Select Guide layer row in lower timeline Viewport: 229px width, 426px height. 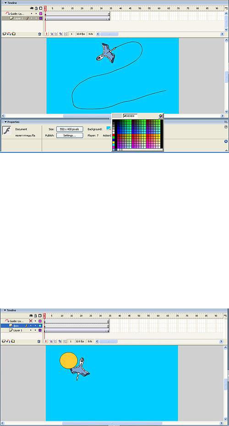[22, 321]
